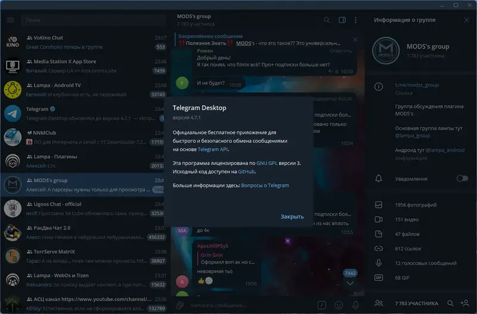The image size is (477, 314).
Task: Select the MODS's group chat row
Action: click(x=82, y=185)
